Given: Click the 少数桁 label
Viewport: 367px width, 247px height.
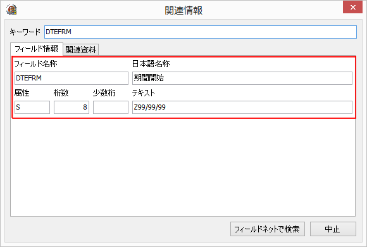Looking at the screenshot, I should tap(104, 93).
